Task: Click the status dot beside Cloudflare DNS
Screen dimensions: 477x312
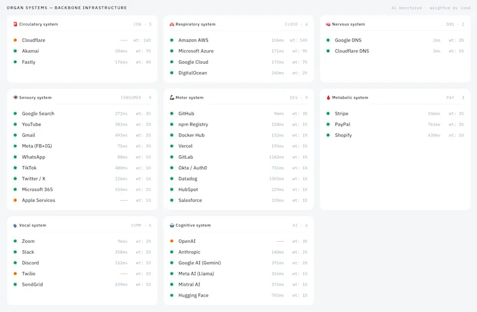Action: [x=328, y=51]
